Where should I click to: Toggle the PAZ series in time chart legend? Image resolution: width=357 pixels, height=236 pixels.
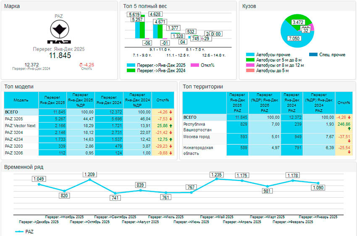(24, 231)
